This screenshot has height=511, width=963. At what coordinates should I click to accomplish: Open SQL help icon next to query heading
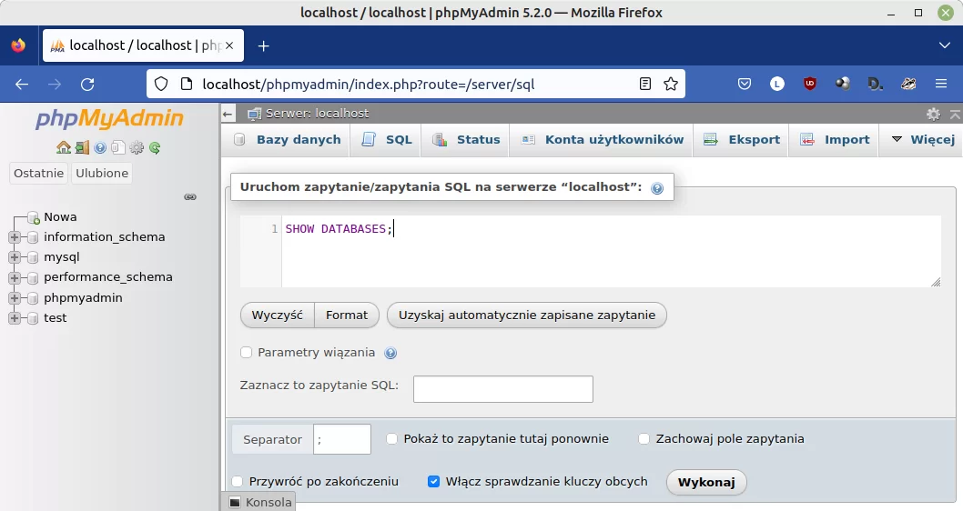click(x=657, y=188)
